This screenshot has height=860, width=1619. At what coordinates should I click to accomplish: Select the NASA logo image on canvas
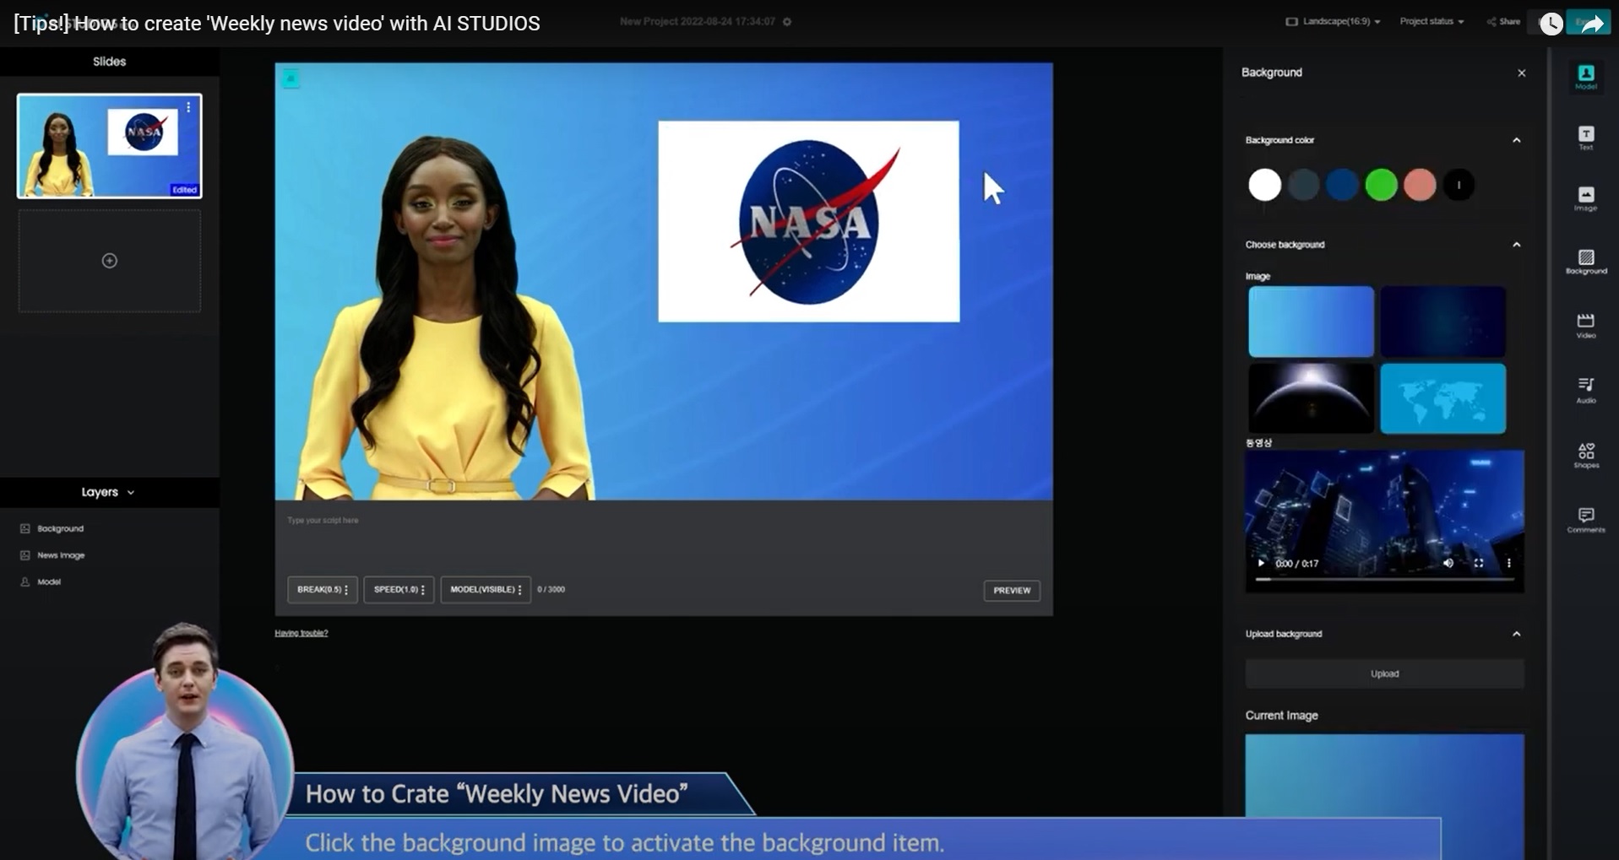click(809, 221)
